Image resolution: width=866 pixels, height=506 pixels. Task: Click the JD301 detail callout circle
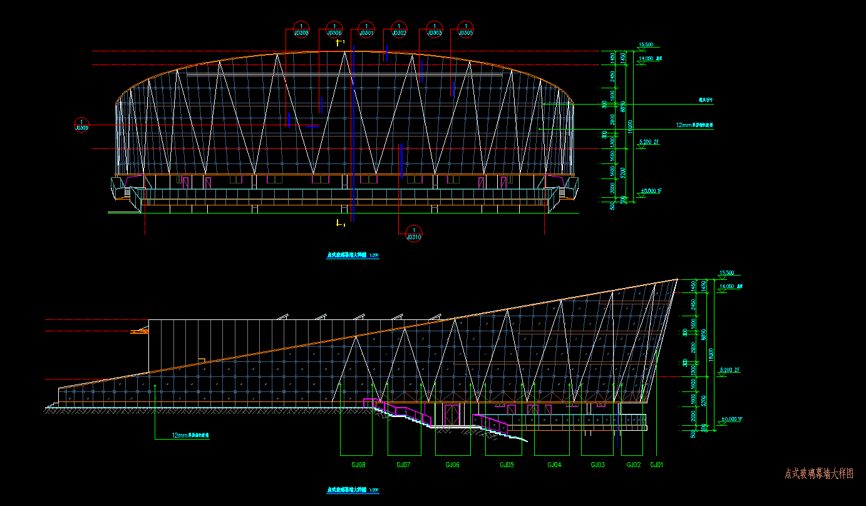click(366, 29)
